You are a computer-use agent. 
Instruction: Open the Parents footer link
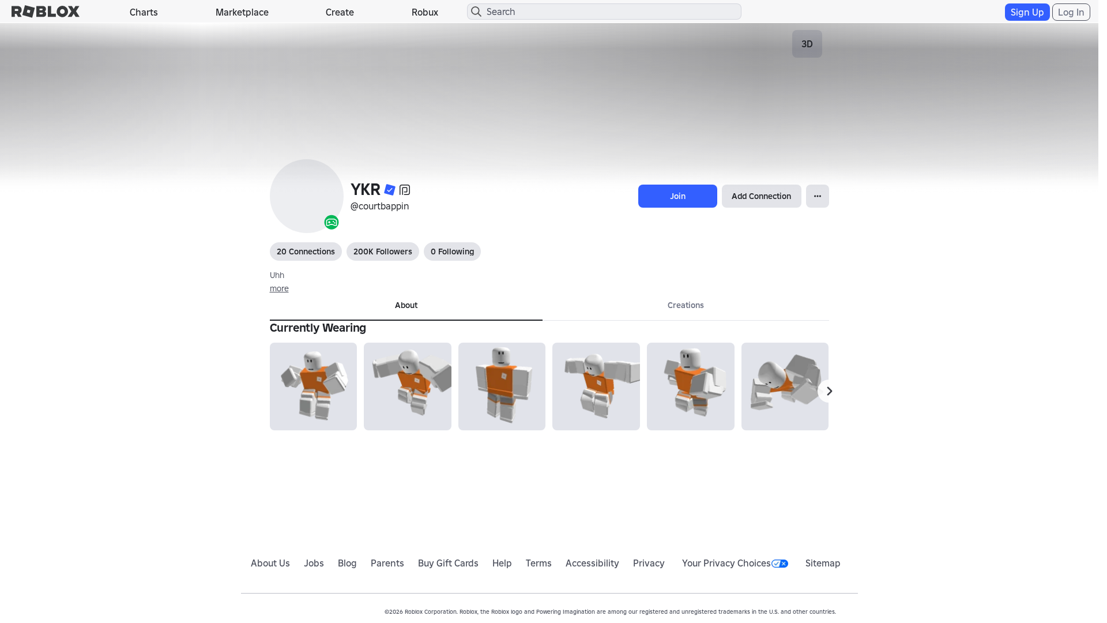coord(387,564)
